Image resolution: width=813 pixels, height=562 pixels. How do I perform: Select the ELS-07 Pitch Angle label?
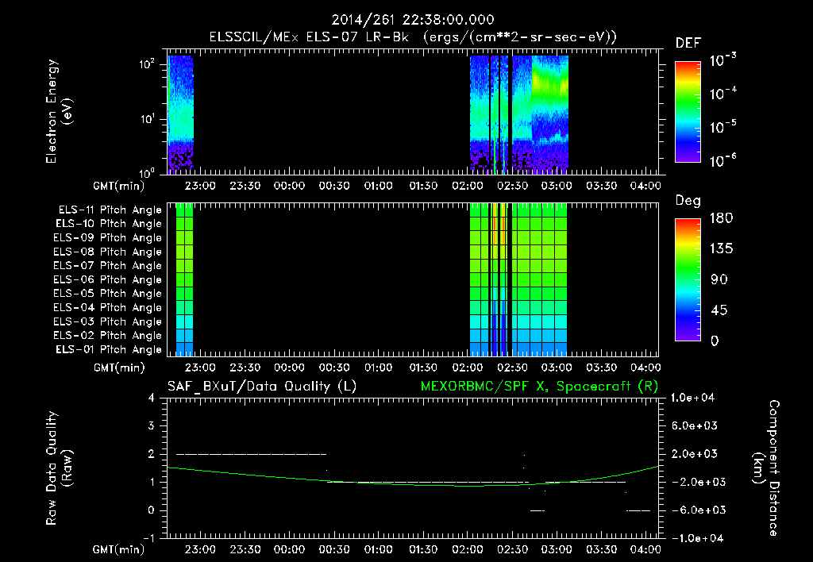click(107, 265)
